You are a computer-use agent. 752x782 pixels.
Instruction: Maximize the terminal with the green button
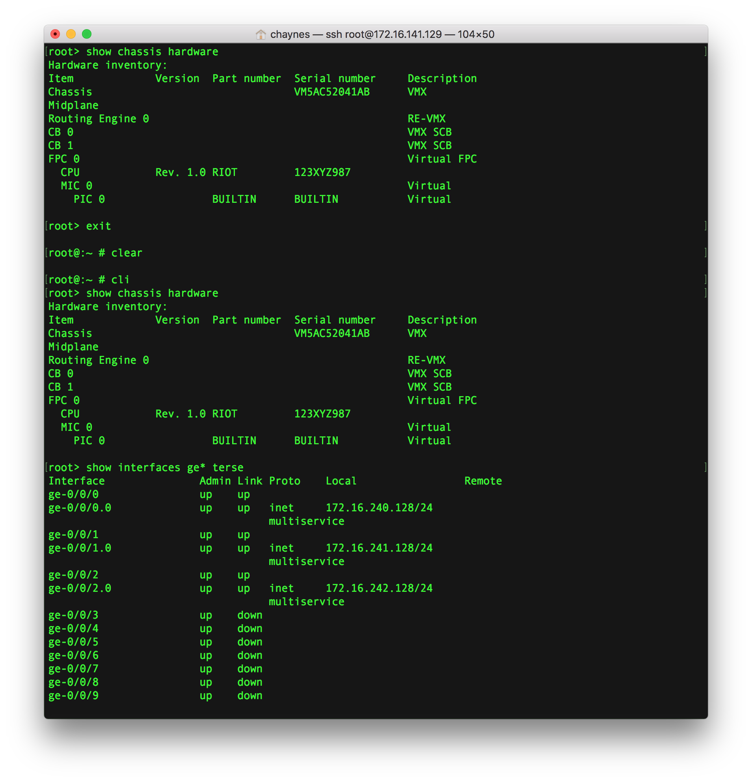click(87, 34)
